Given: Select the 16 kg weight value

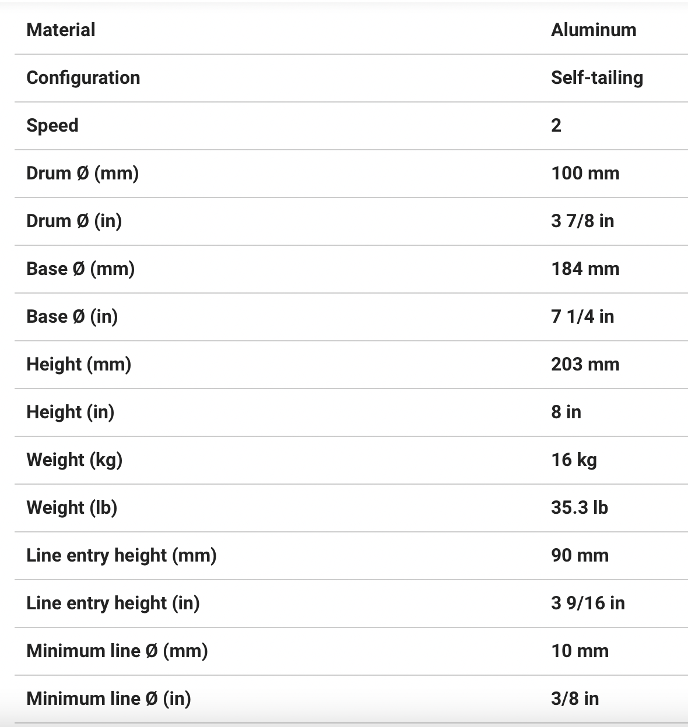Looking at the screenshot, I should click(574, 460).
